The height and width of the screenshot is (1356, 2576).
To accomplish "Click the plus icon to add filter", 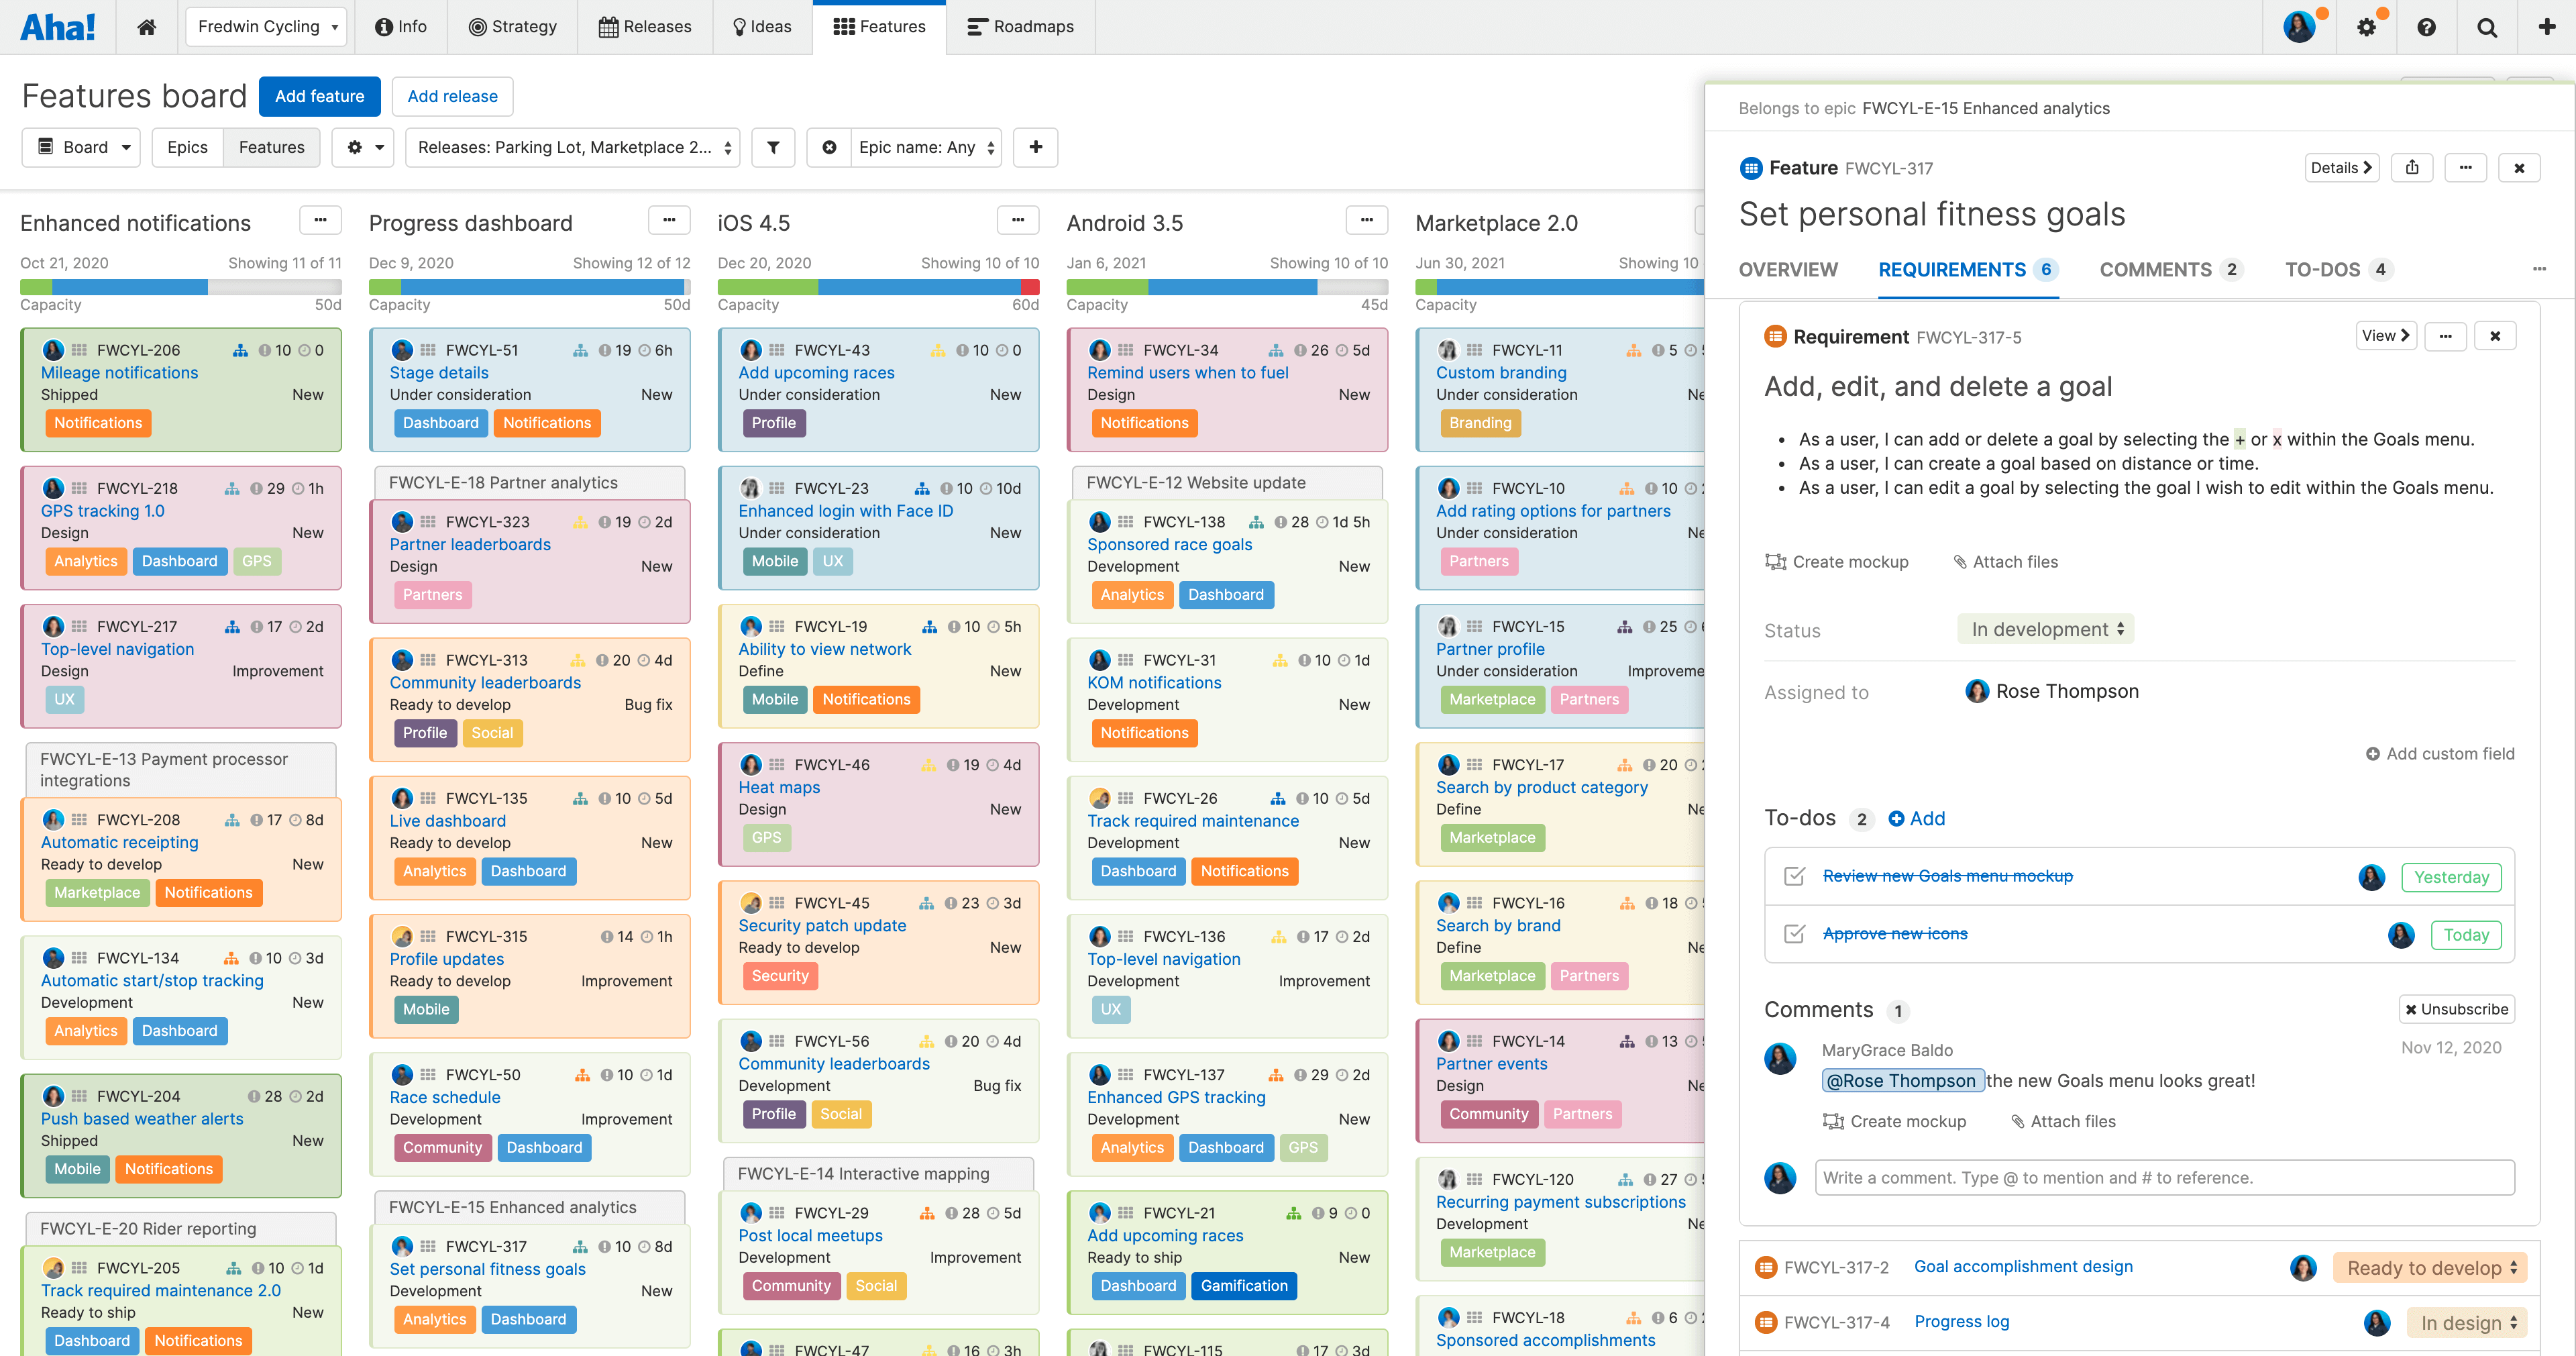I will (1035, 147).
